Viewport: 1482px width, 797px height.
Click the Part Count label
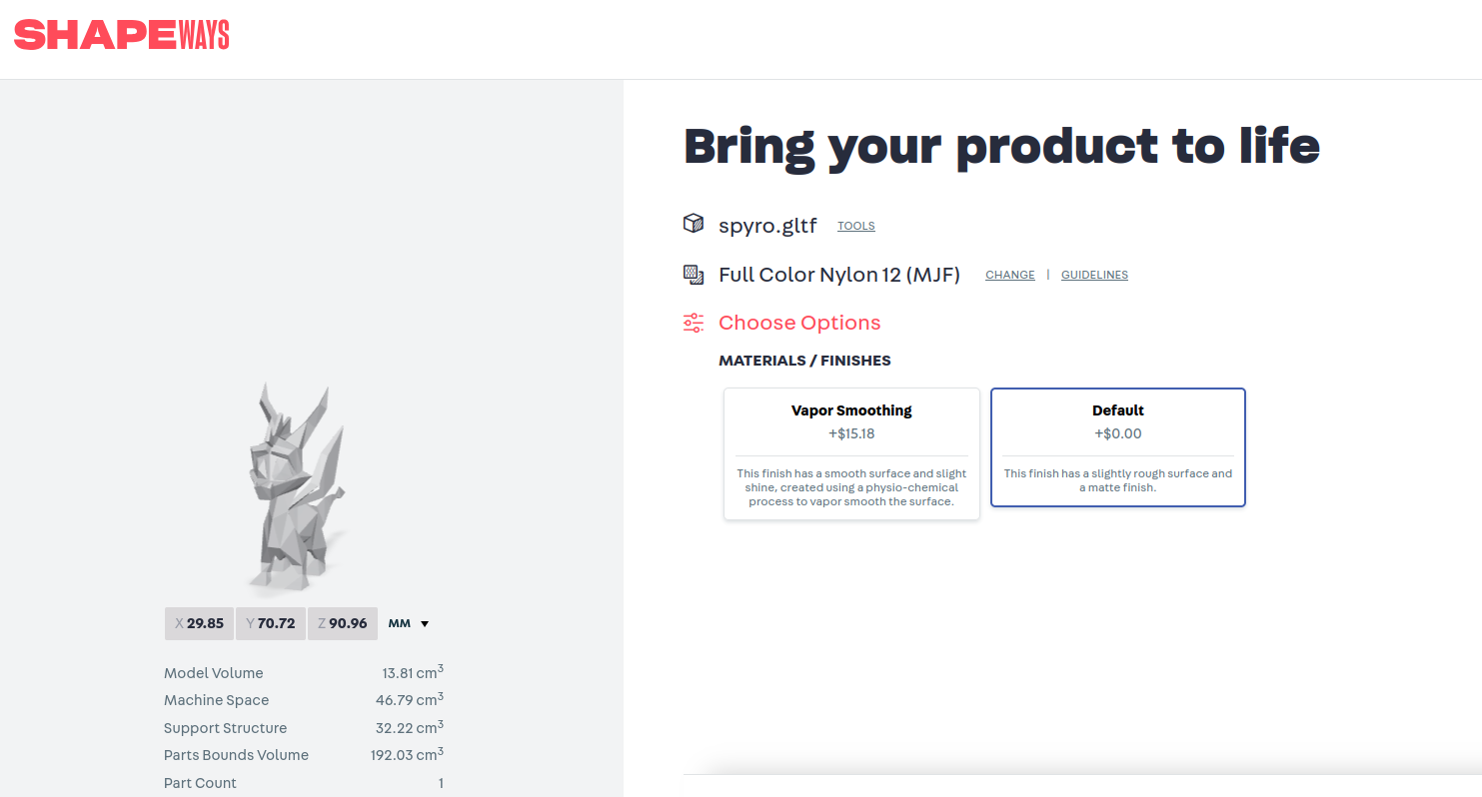201,783
